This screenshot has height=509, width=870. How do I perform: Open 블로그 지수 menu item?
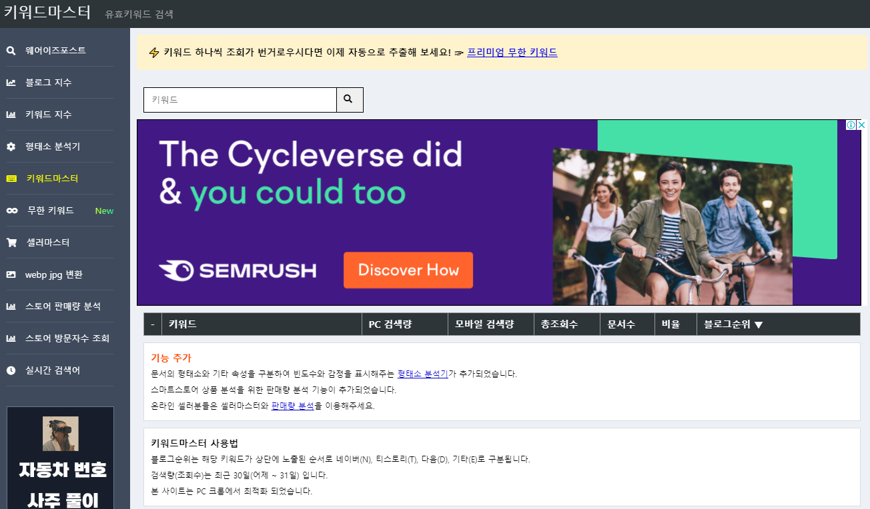48,83
